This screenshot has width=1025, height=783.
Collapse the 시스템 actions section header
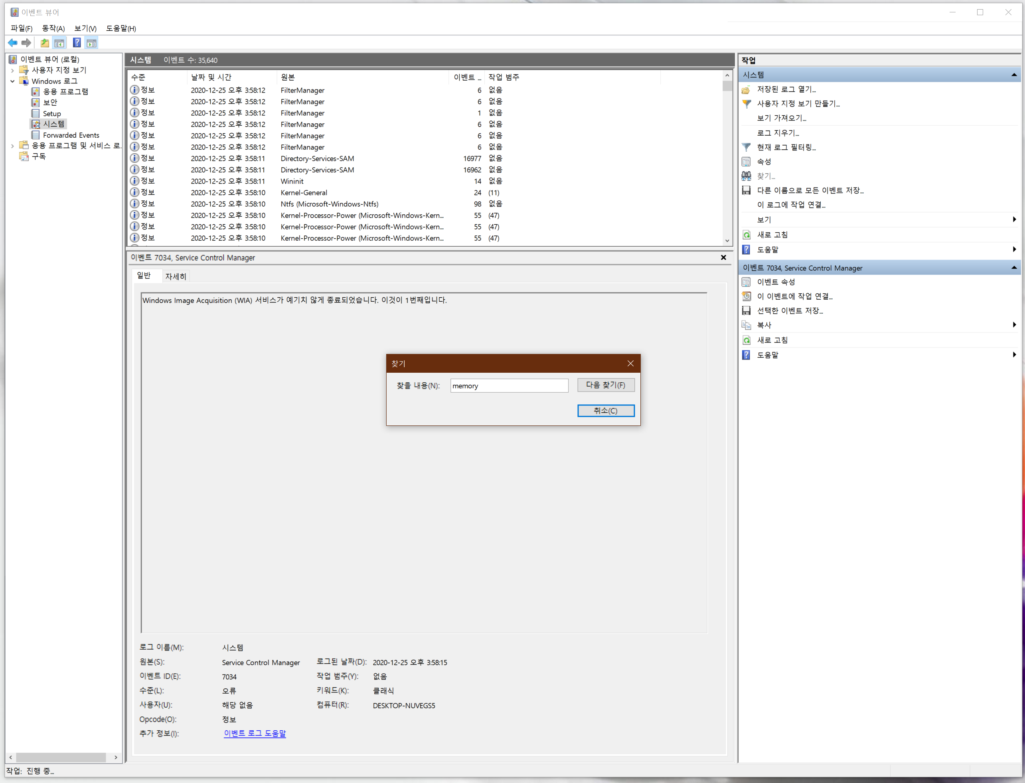pyautogui.click(x=1014, y=75)
